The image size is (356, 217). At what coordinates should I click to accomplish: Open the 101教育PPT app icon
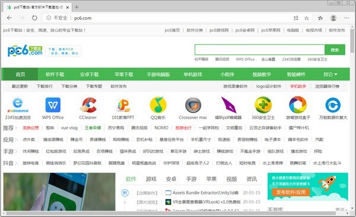pyautogui.click(x=123, y=105)
